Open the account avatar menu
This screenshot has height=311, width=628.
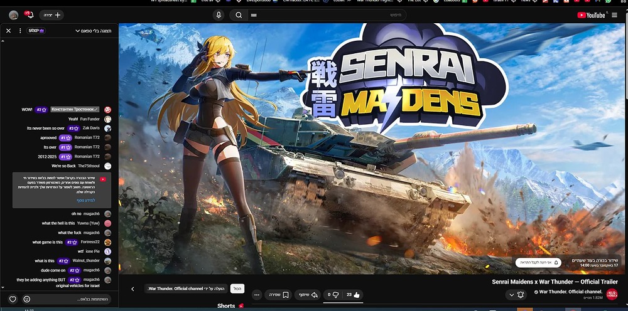click(x=13, y=15)
